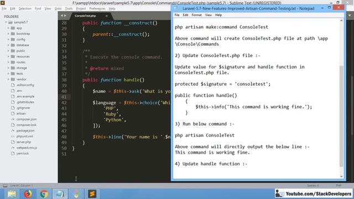Image resolution: width=354 pixels, height=199 pixels.
Task: Expand the public folder arrow
Action: 8,51
